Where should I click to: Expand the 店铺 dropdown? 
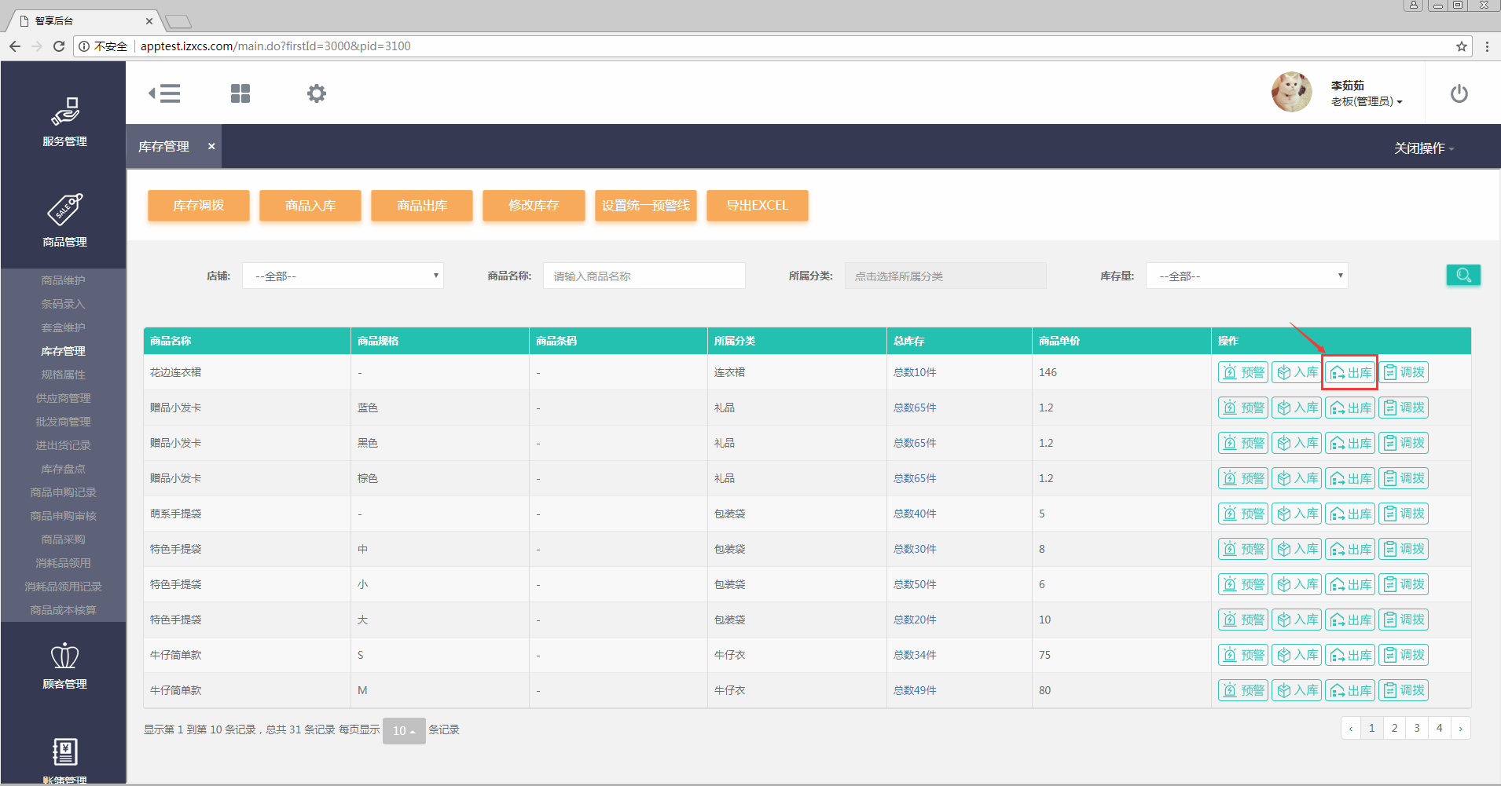coord(343,276)
